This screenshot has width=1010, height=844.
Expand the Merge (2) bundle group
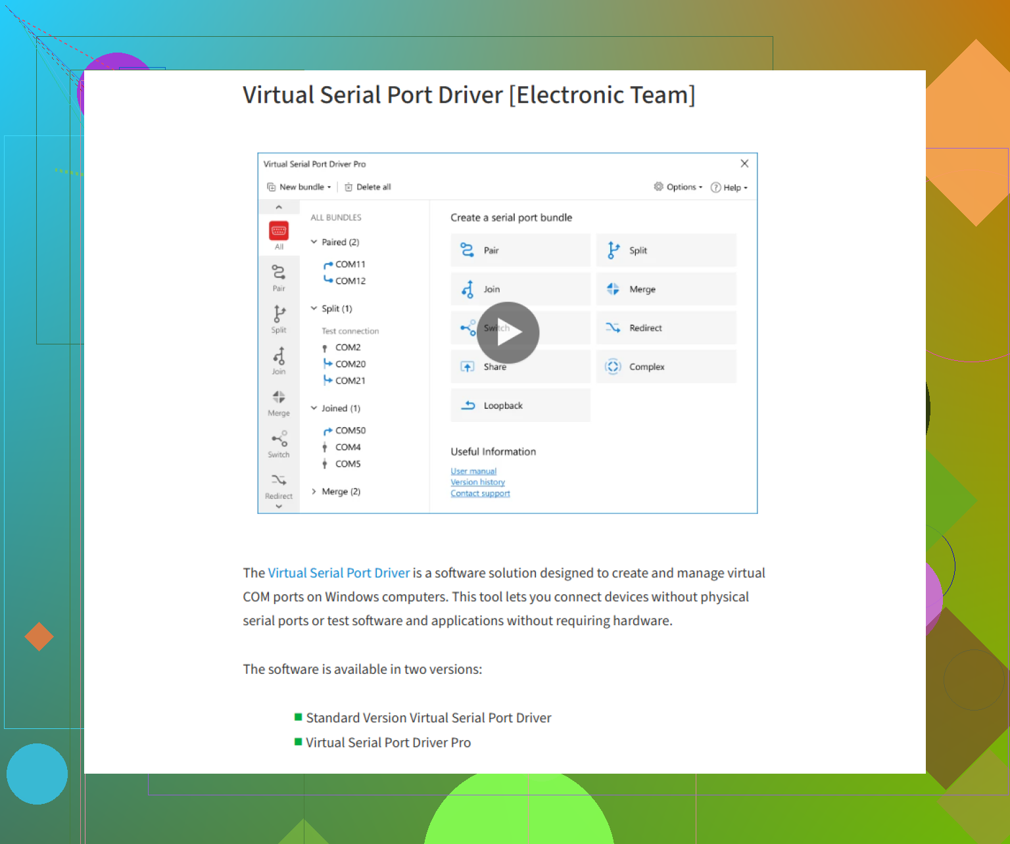(314, 492)
